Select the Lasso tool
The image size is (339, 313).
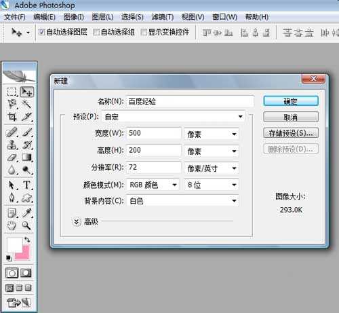click(x=12, y=104)
